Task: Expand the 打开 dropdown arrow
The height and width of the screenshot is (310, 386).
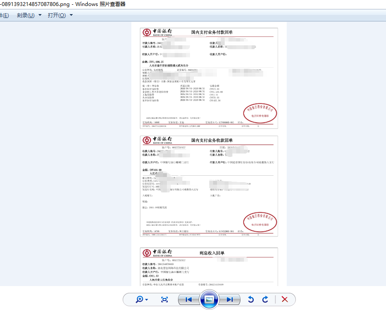Action: (71, 15)
